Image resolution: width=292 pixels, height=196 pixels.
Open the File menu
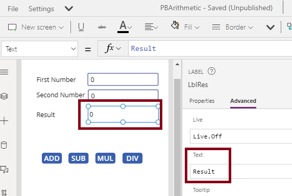click(13, 9)
